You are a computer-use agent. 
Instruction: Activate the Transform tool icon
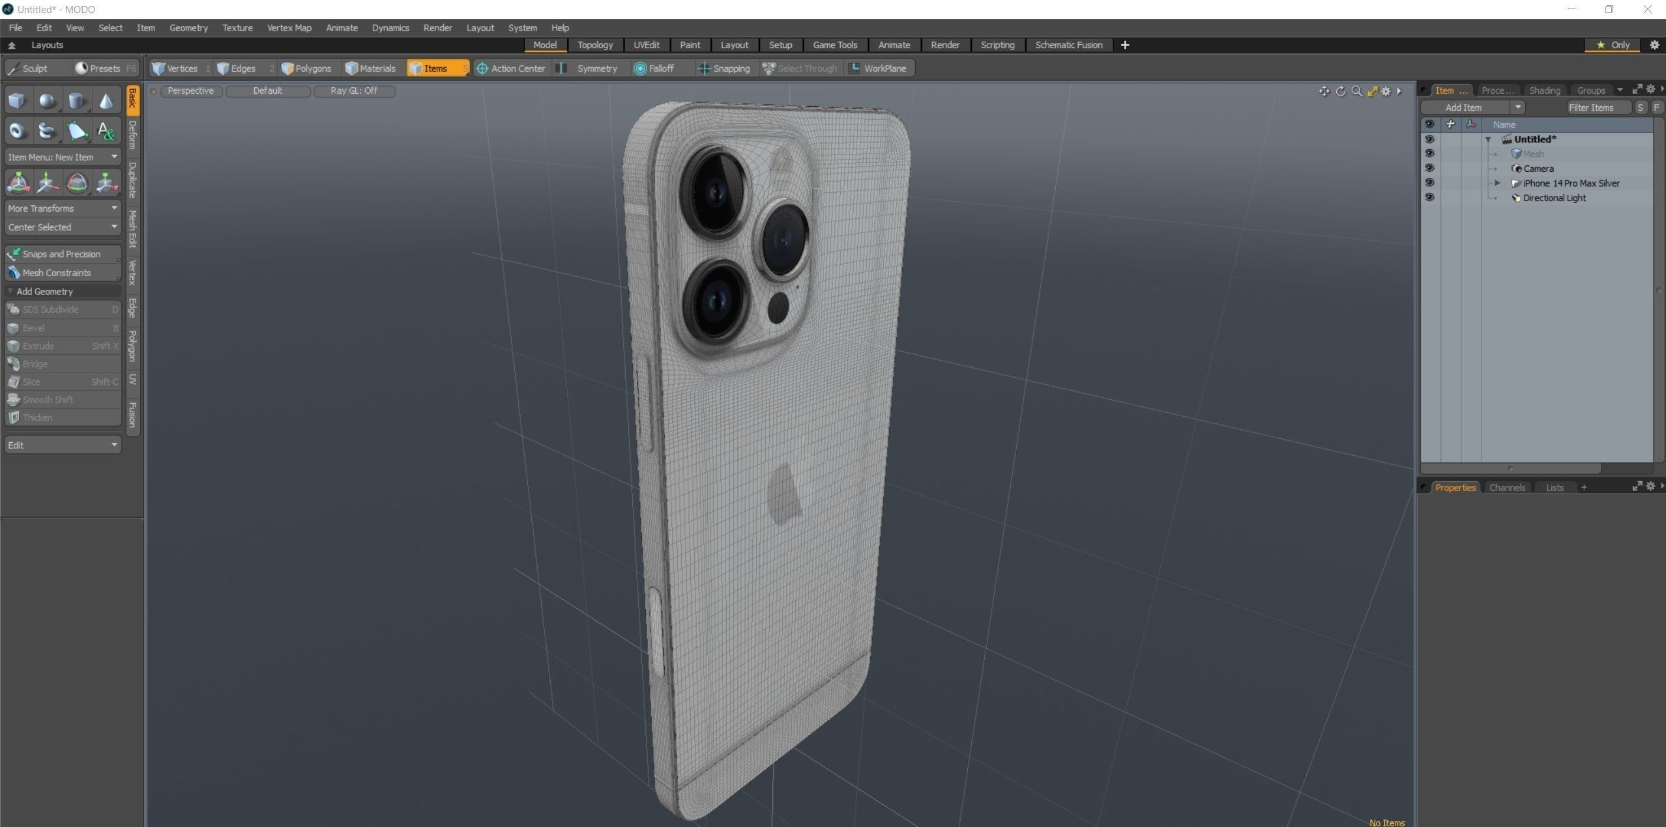(x=18, y=183)
